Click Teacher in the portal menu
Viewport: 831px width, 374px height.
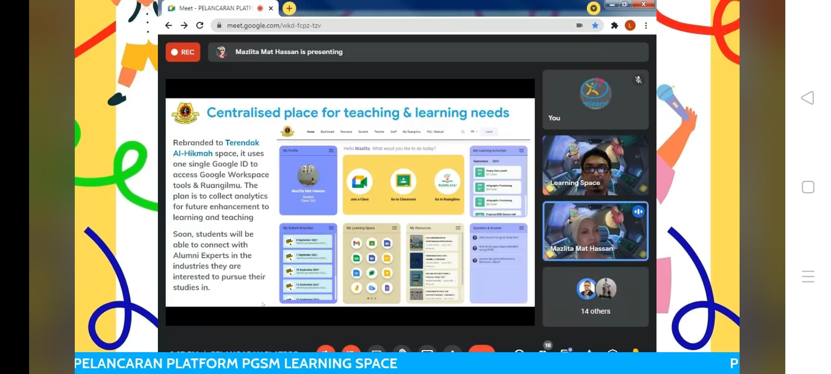pyautogui.click(x=379, y=132)
